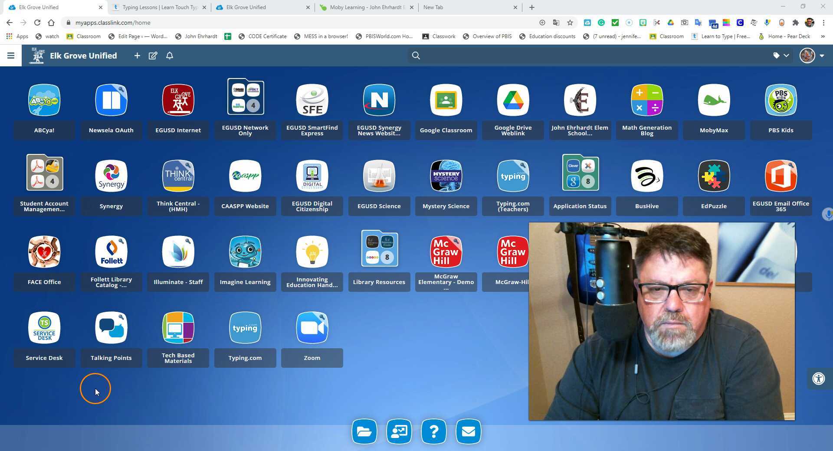The width and height of the screenshot is (833, 451).
Task: Expand the EGUSD Network Only folder
Action: [x=245, y=97]
